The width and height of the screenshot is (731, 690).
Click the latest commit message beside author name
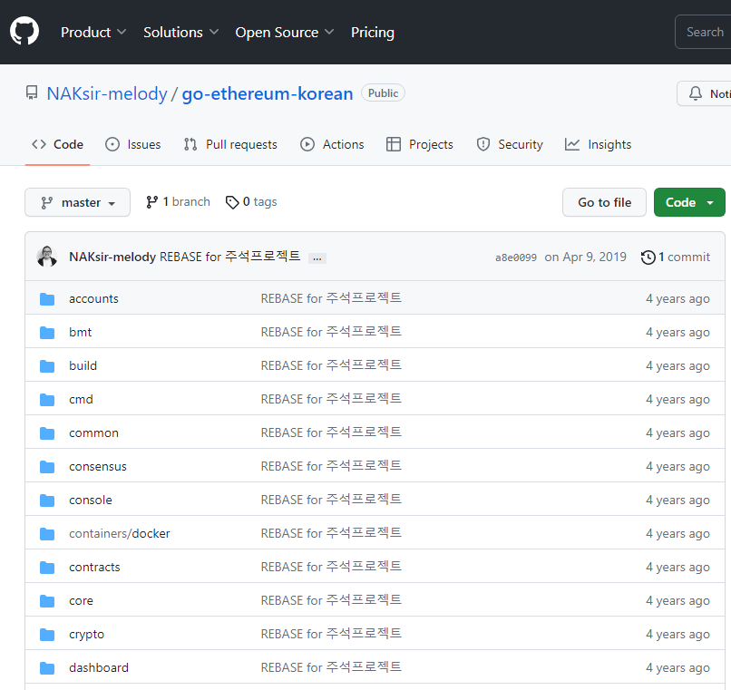[230, 257]
